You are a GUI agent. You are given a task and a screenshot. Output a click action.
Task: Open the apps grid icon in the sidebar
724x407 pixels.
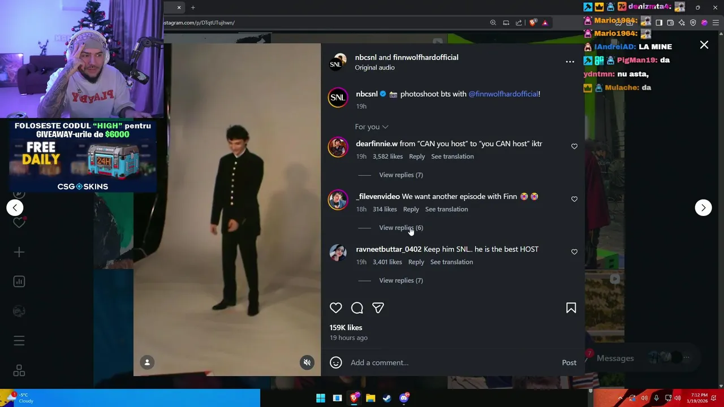(19, 370)
